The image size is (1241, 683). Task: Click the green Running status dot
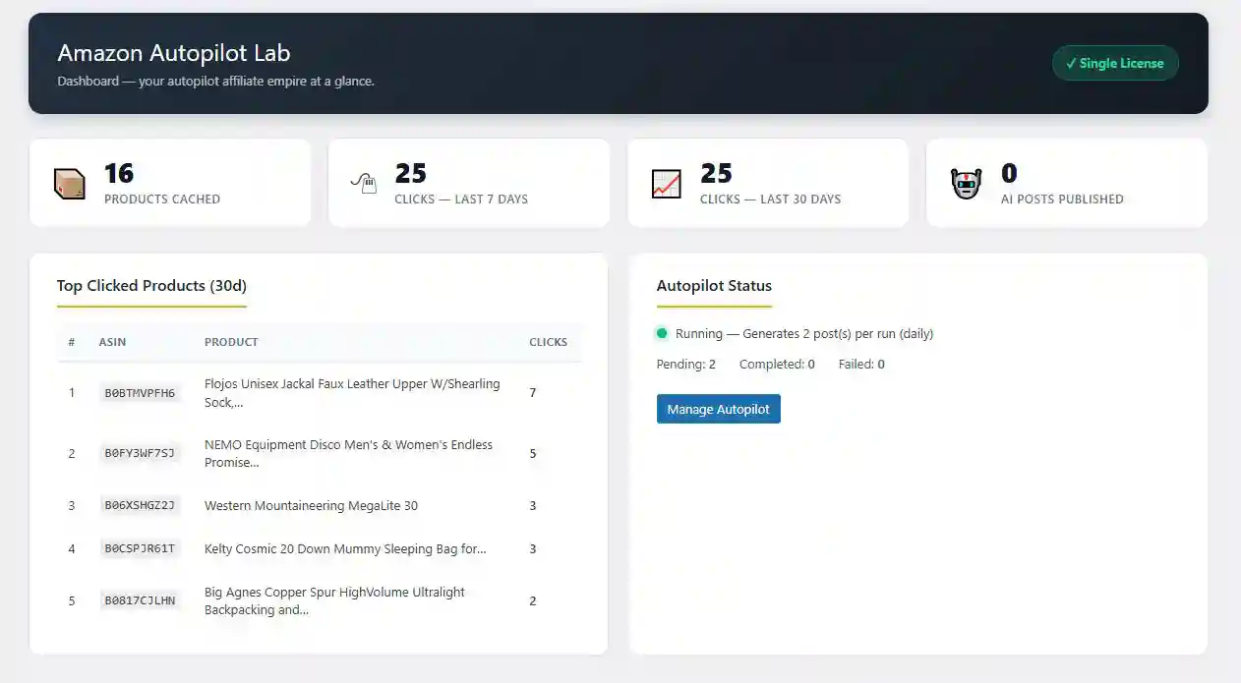pyautogui.click(x=662, y=333)
